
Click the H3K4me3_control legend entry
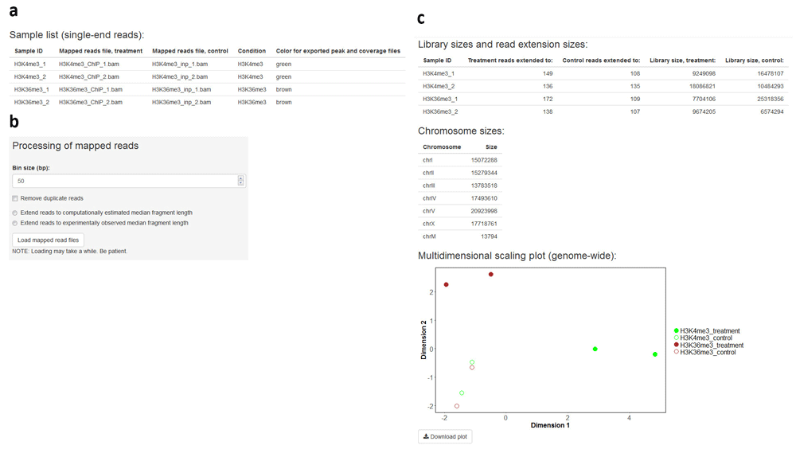click(x=703, y=338)
